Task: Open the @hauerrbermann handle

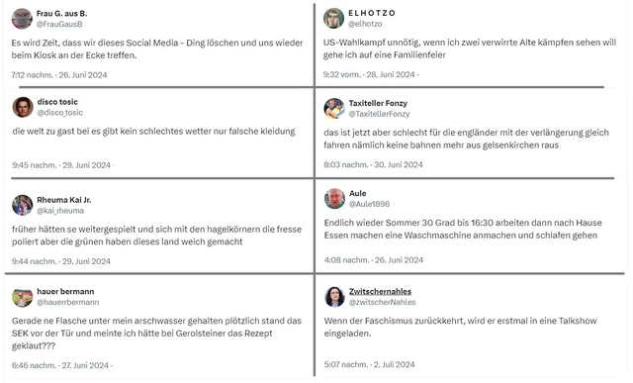Action: (68, 302)
